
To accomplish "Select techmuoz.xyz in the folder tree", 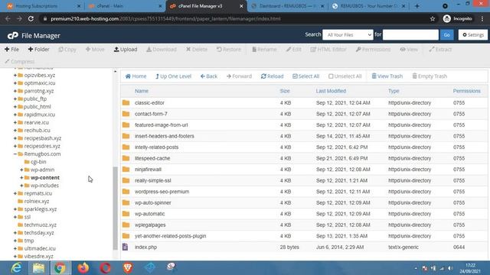I will point(41,225).
